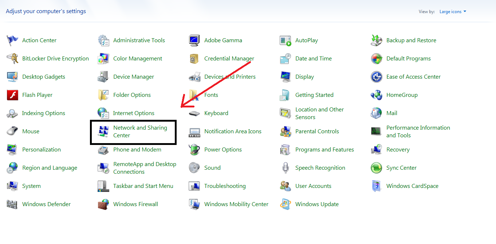Click the Windows Firewall brick wall icon
496x244 pixels.
pos(103,204)
